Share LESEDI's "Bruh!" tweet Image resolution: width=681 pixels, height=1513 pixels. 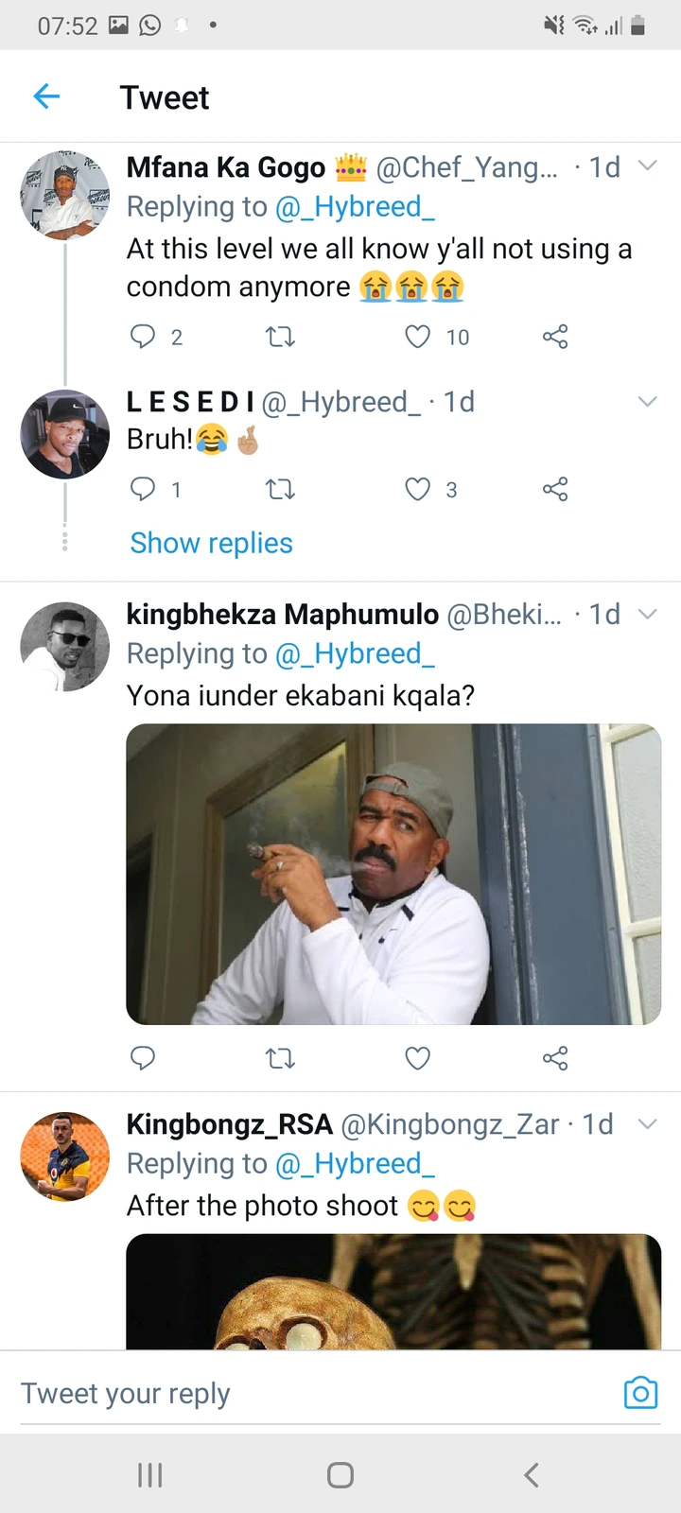click(x=555, y=489)
